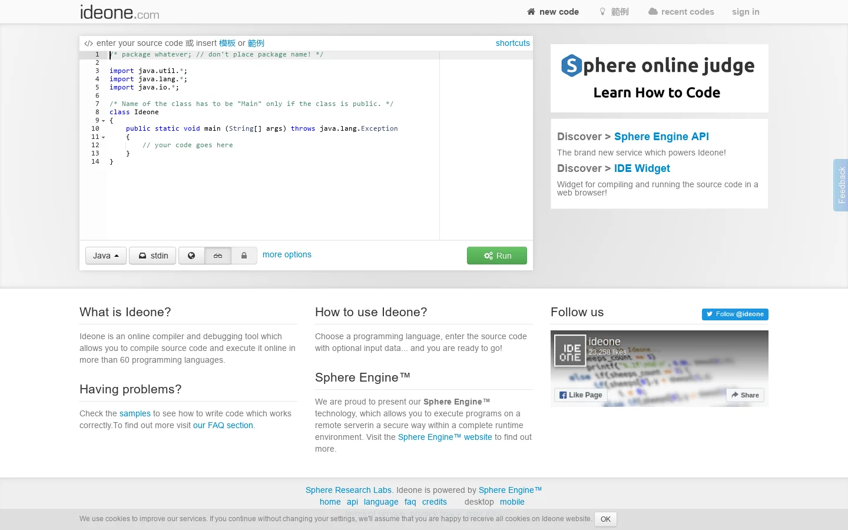The width and height of the screenshot is (848, 530).
Task: Click the "import java.util.*;" code line
Action: click(x=148, y=71)
